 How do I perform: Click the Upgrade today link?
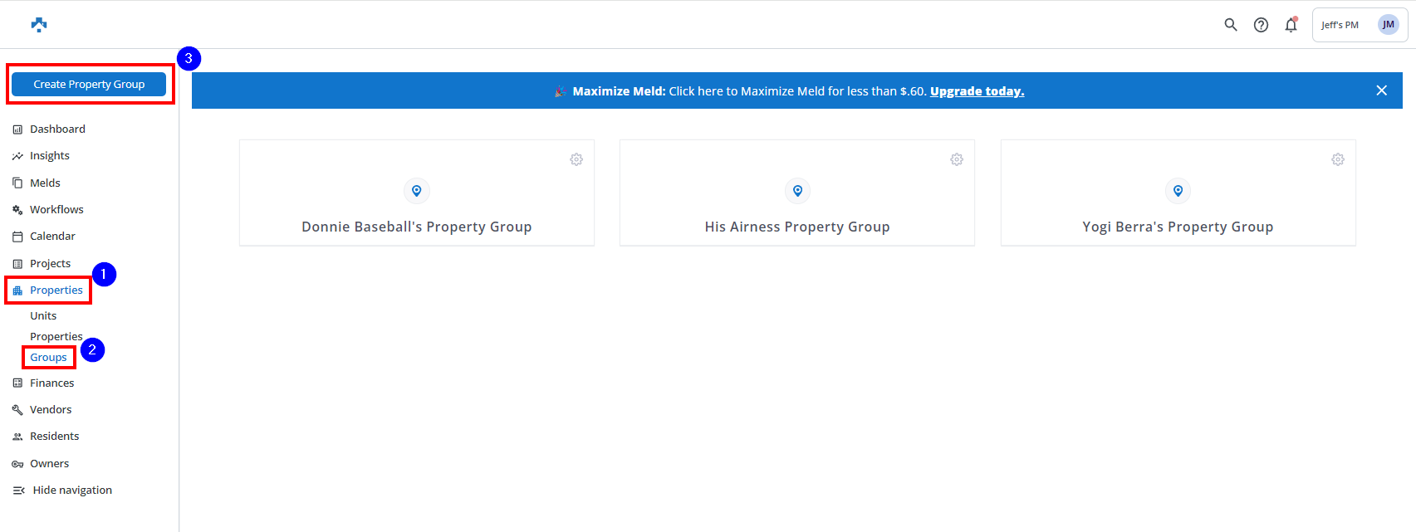pos(977,91)
